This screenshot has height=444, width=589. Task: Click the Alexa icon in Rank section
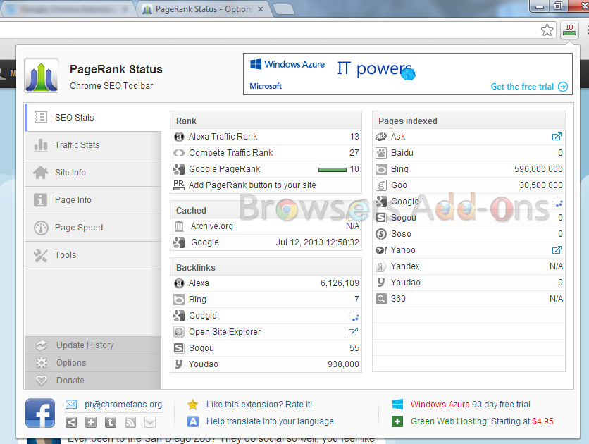tap(179, 137)
